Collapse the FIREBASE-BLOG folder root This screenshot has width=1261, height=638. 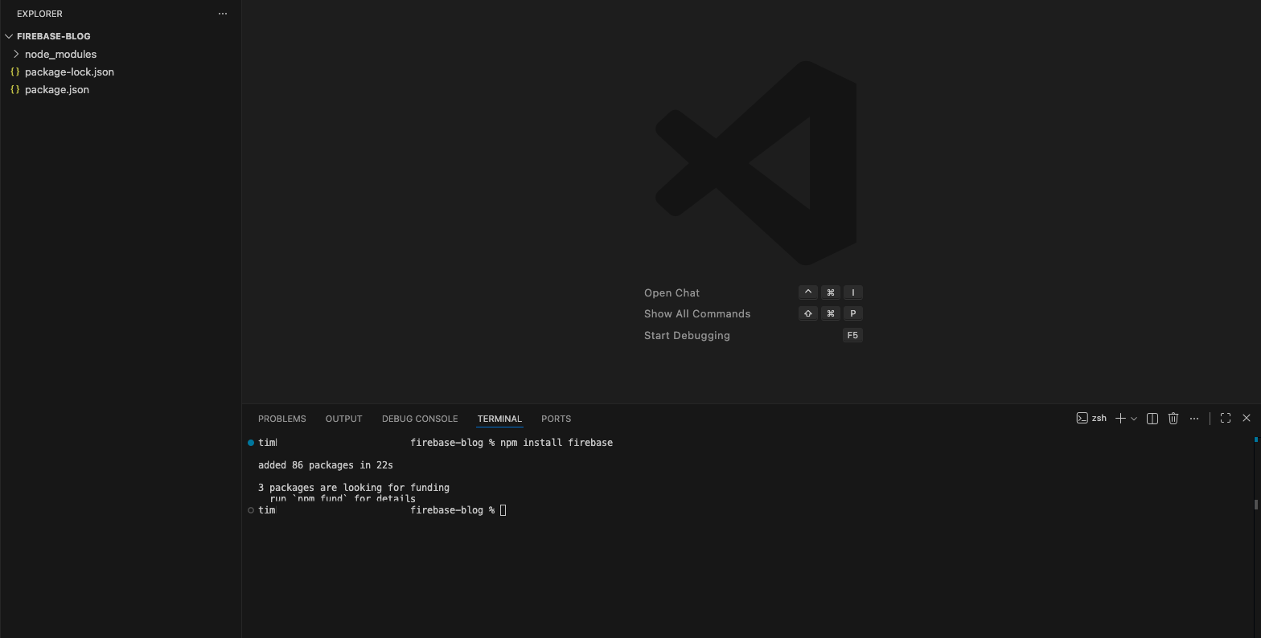point(9,36)
